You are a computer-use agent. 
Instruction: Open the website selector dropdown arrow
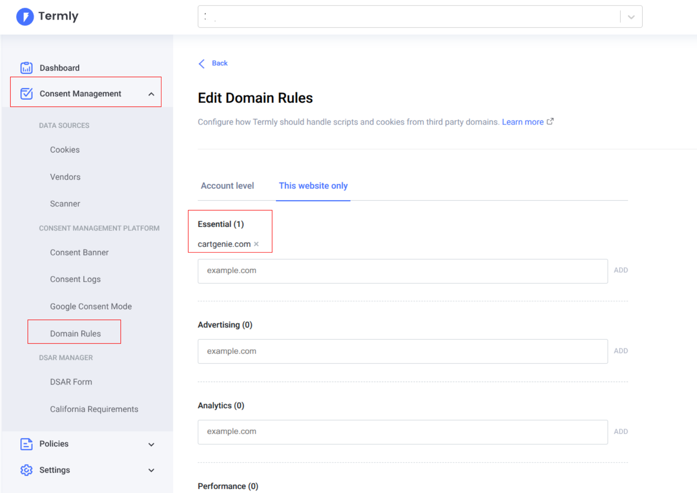click(x=631, y=17)
